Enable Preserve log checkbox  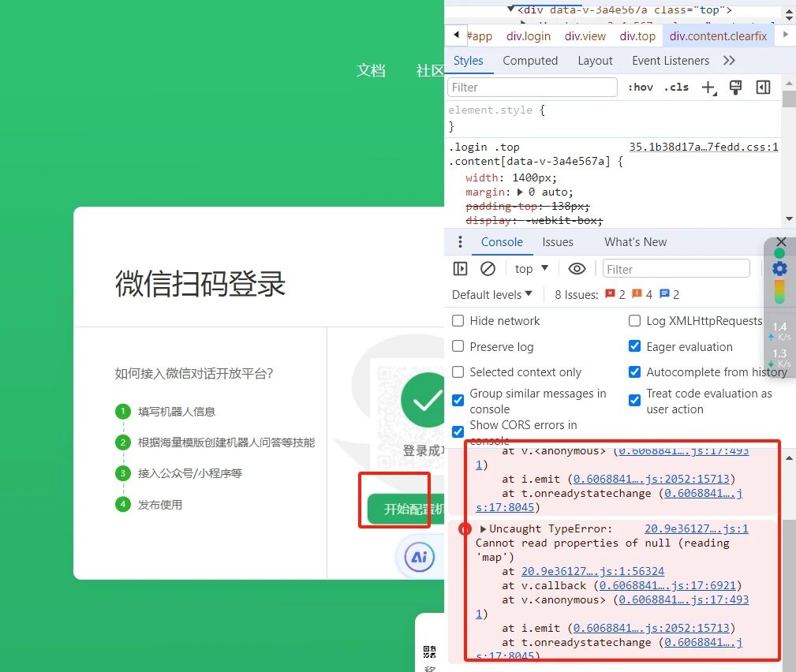click(x=458, y=346)
